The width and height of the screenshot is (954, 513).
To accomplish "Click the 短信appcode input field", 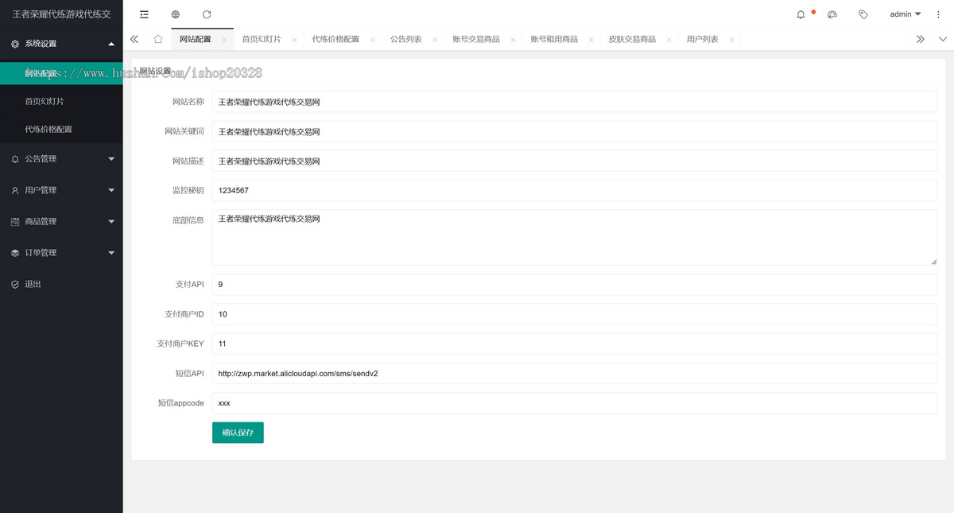I will pyautogui.click(x=574, y=403).
